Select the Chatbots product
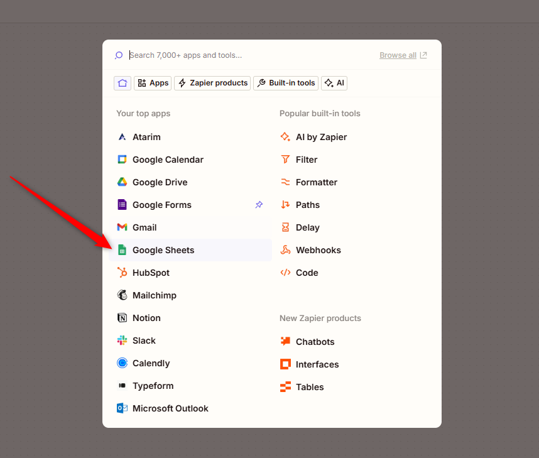The image size is (539, 458). tap(315, 342)
